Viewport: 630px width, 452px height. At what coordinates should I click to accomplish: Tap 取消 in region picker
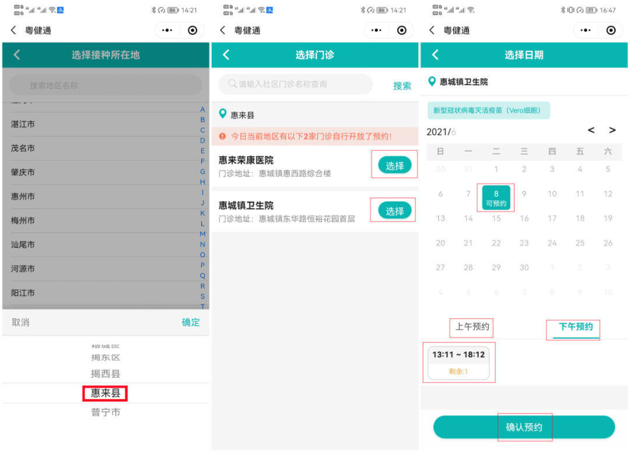pyautogui.click(x=20, y=323)
